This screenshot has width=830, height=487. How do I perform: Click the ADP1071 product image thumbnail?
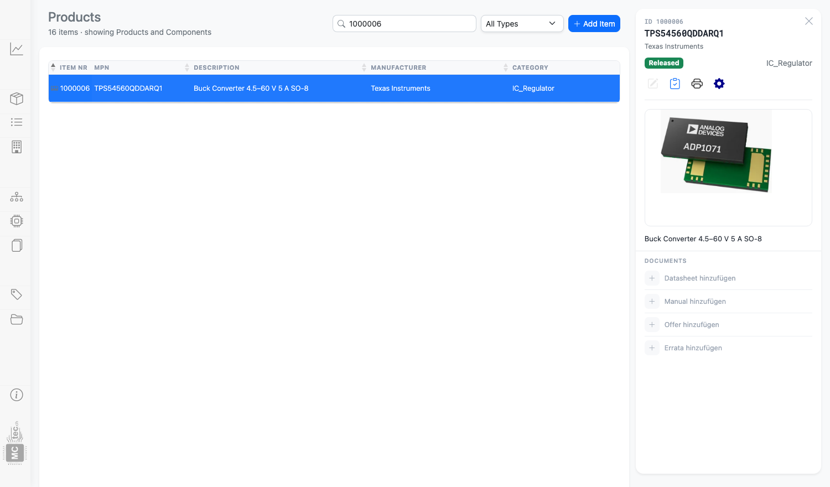(x=716, y=151)
